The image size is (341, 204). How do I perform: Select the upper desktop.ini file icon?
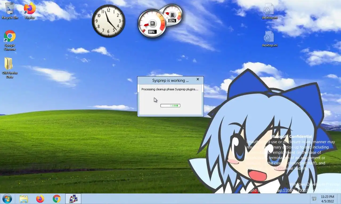[269, 11]
